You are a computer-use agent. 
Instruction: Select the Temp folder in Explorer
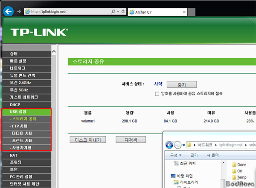pyautogui.click(x=239, y=177)
